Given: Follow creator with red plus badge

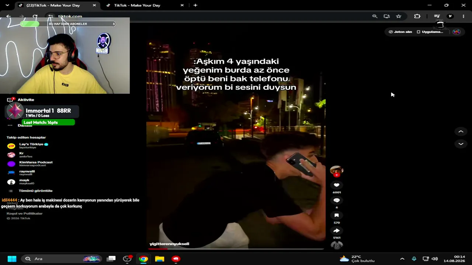Looking at the screenshot, I should (x=336, y=175).
